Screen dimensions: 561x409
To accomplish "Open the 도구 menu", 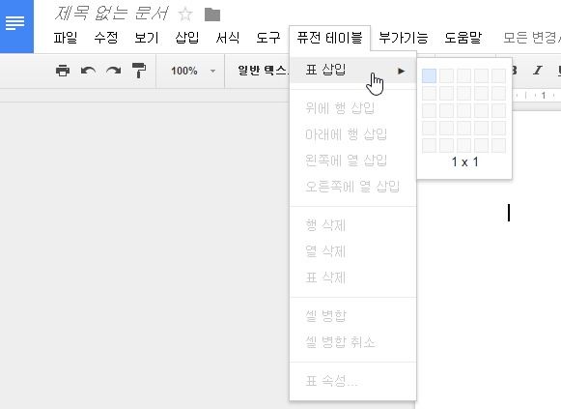I will tap(268, 38).
